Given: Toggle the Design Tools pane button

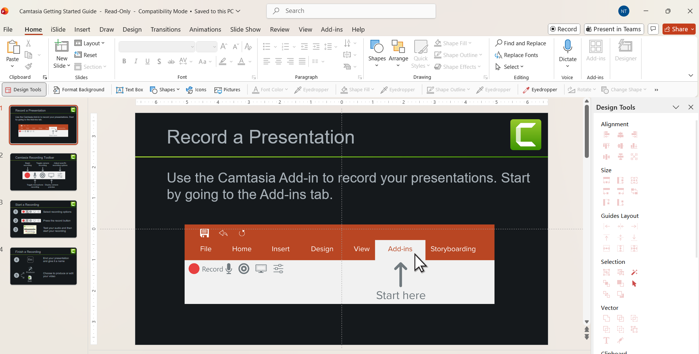Looking at the screenshot, I should pyautogui.click(x=24, y=90).
